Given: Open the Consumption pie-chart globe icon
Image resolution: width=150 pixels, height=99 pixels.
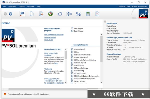Looking at the screenshot, I should point(50,14).
